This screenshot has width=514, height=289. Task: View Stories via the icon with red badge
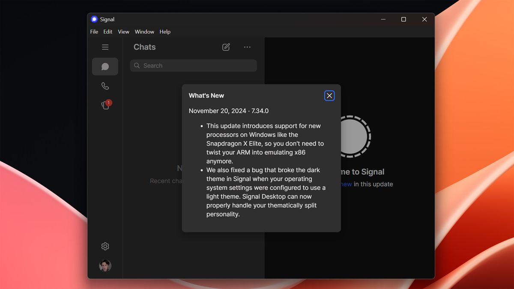(105, 105)
